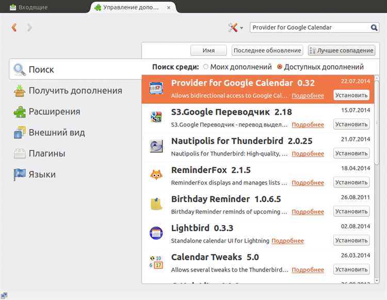Sort by Последнее обновление
Image resolution: width=387 pixels, height=300 pixels.
pyautogui.click(x=267, y=50)
